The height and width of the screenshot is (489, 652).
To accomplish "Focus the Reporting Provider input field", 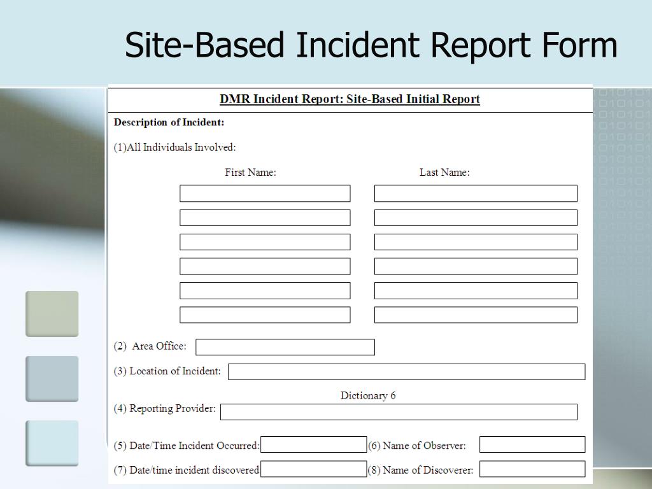I will 399,412.
